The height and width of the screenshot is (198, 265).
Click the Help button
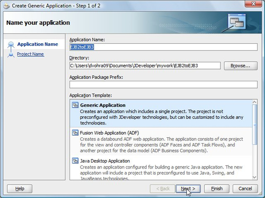20,188
